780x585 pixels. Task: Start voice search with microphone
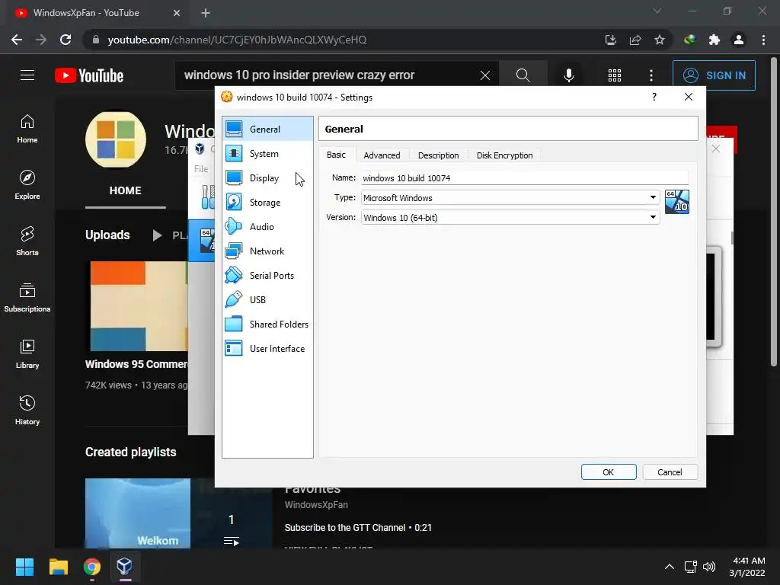click(568, 75)
